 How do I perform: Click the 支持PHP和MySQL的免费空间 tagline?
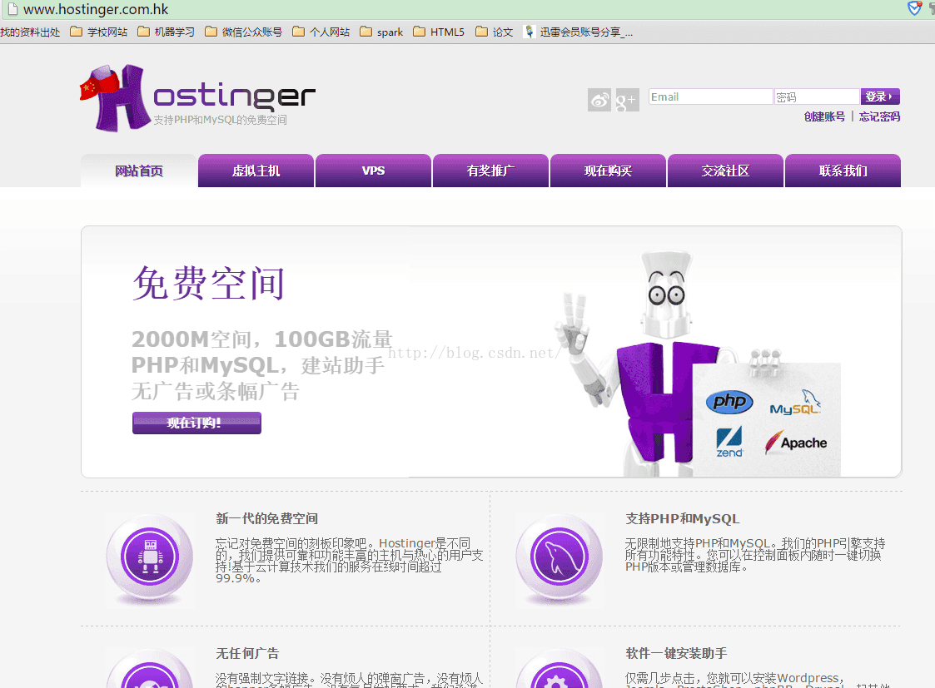coord(220,120)
